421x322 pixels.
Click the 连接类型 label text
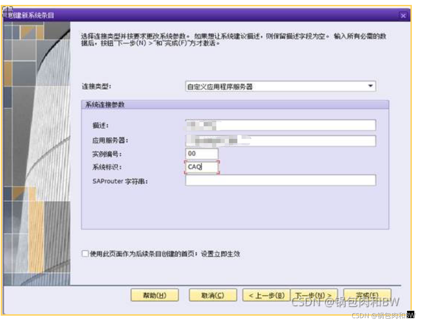pyautogui.click(x=97, y=86)
